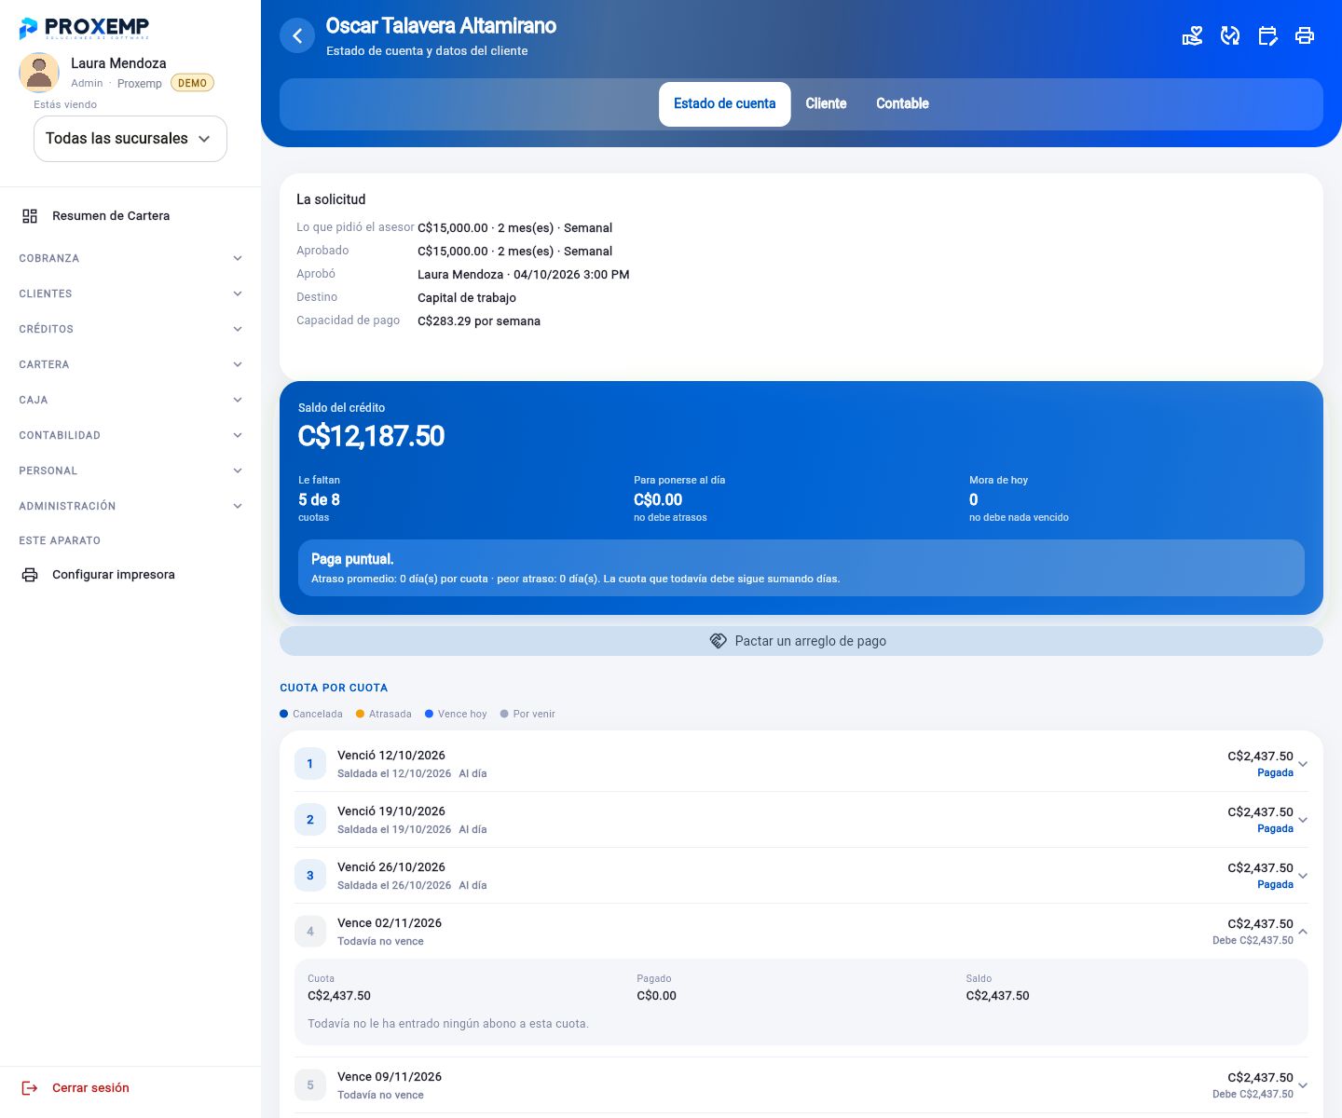The width and height of the screenshot is (1342, 1118).
Task: Click 'Venció 12/10/2026' row text
Action: coord(391,756)
